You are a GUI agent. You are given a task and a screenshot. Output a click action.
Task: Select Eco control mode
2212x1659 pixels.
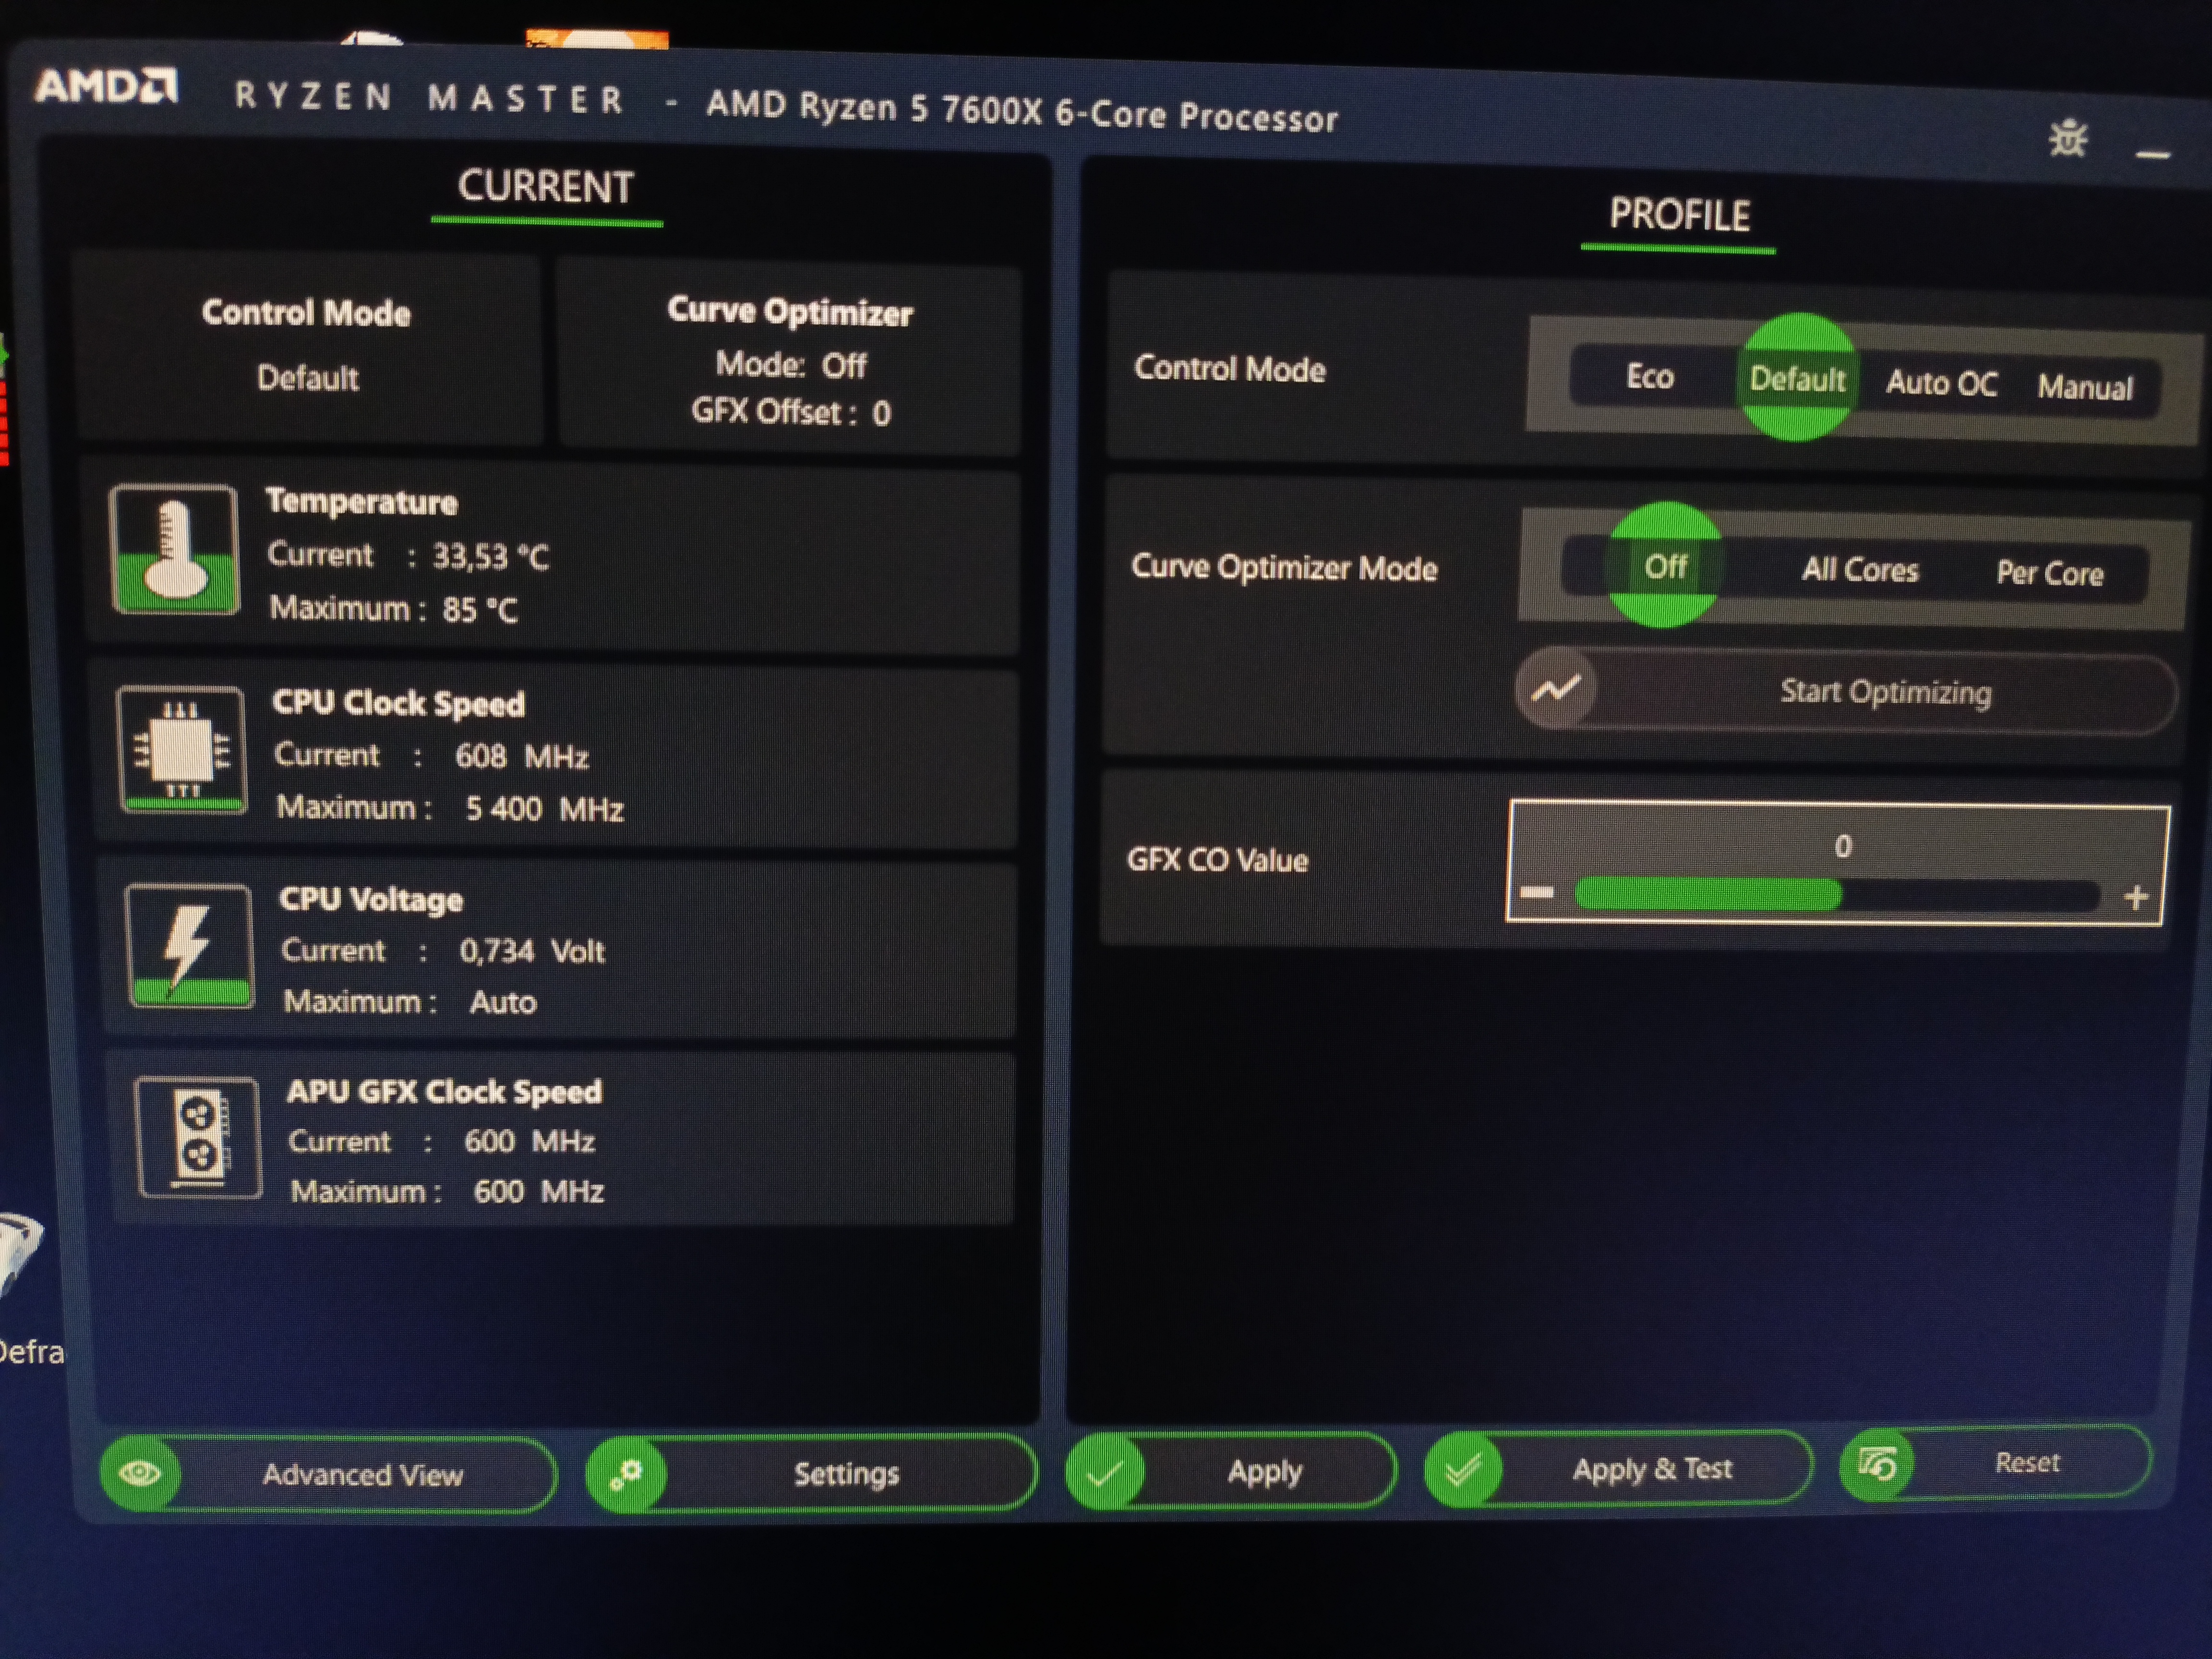coord(1649,377)
